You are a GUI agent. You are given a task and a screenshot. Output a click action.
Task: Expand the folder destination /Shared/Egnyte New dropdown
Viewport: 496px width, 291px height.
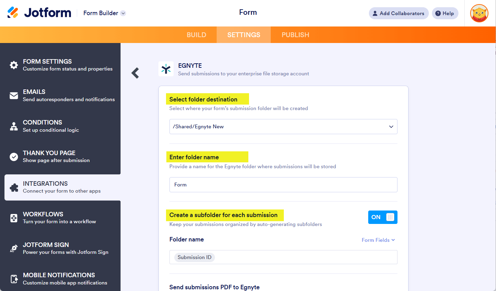283,127
